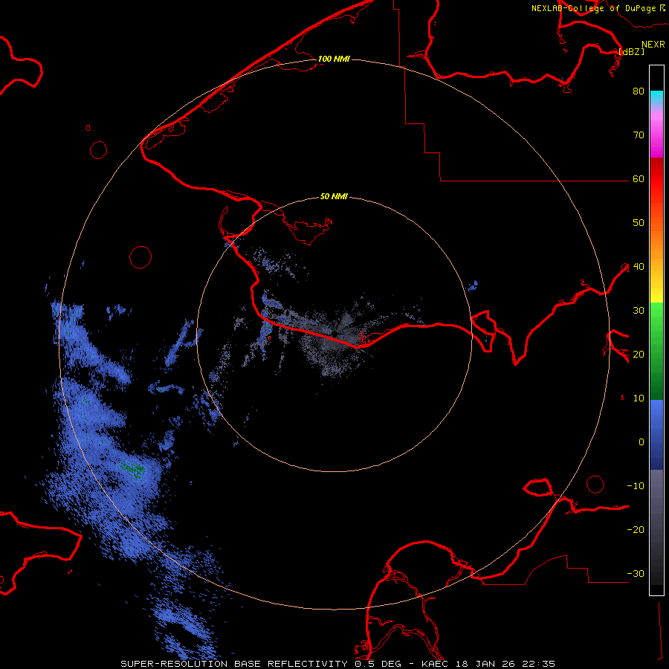This screenshot has width=669, height=669.
Task: Click the -30 value on the dBZ scale
Action: tap(636, 574)
